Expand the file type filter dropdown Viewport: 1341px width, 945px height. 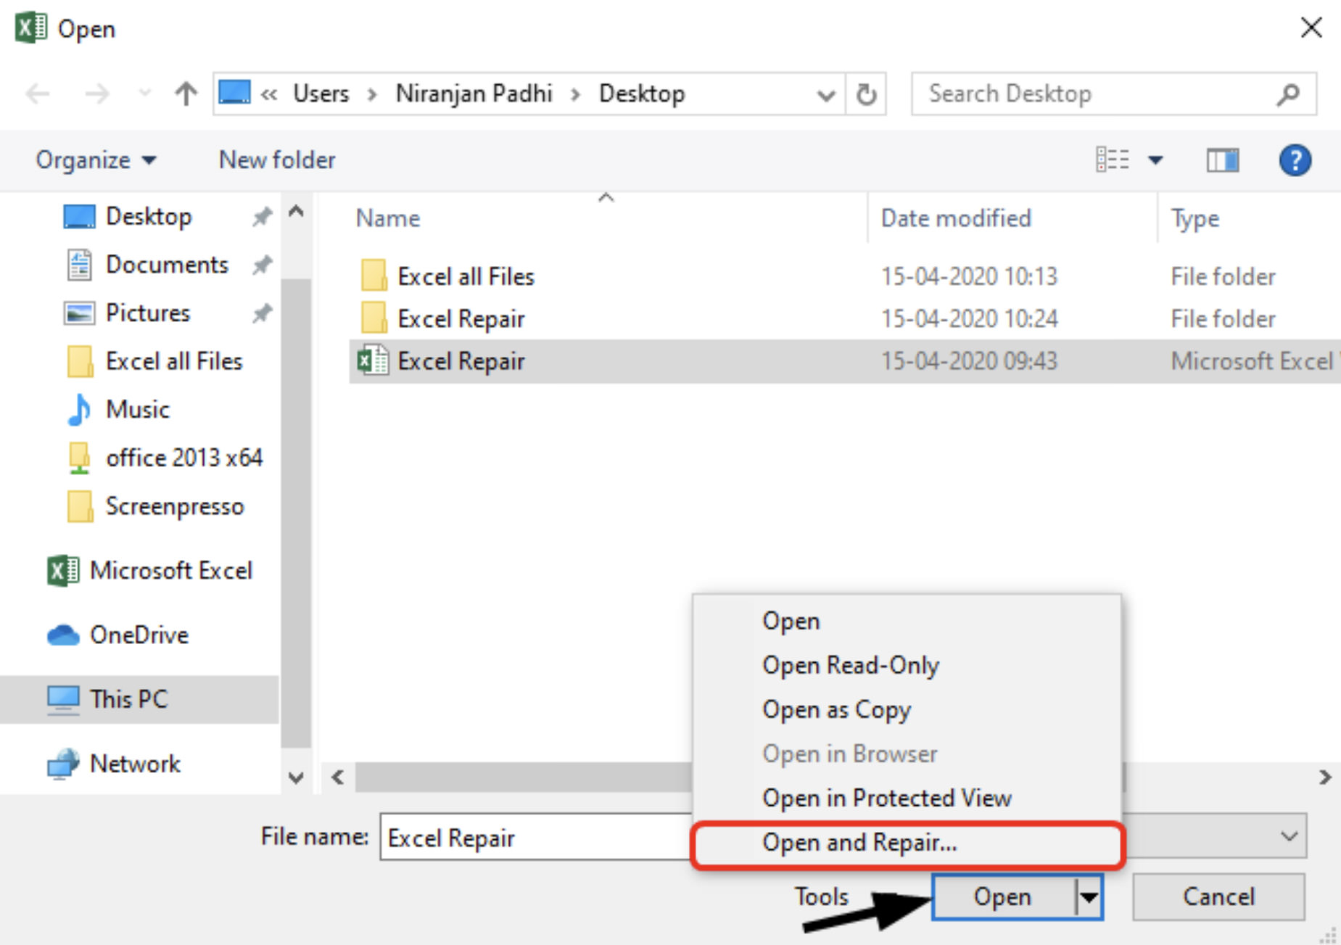click(1288, 836)
